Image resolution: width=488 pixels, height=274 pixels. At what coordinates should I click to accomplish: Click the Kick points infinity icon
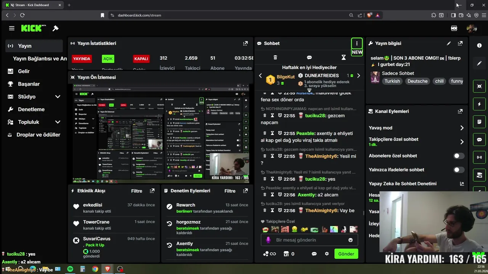[x=270, y=254]
